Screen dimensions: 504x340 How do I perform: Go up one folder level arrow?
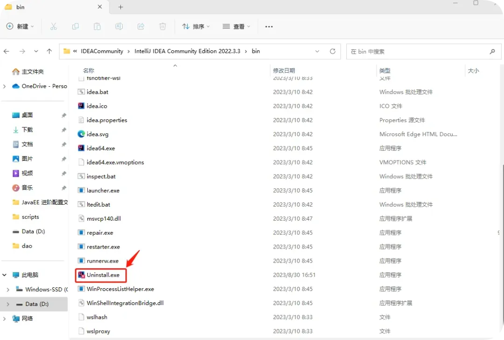[49, 51]
